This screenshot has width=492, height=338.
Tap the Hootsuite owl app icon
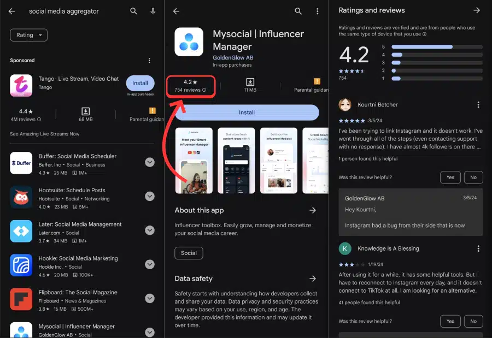(x=21, y=196)
